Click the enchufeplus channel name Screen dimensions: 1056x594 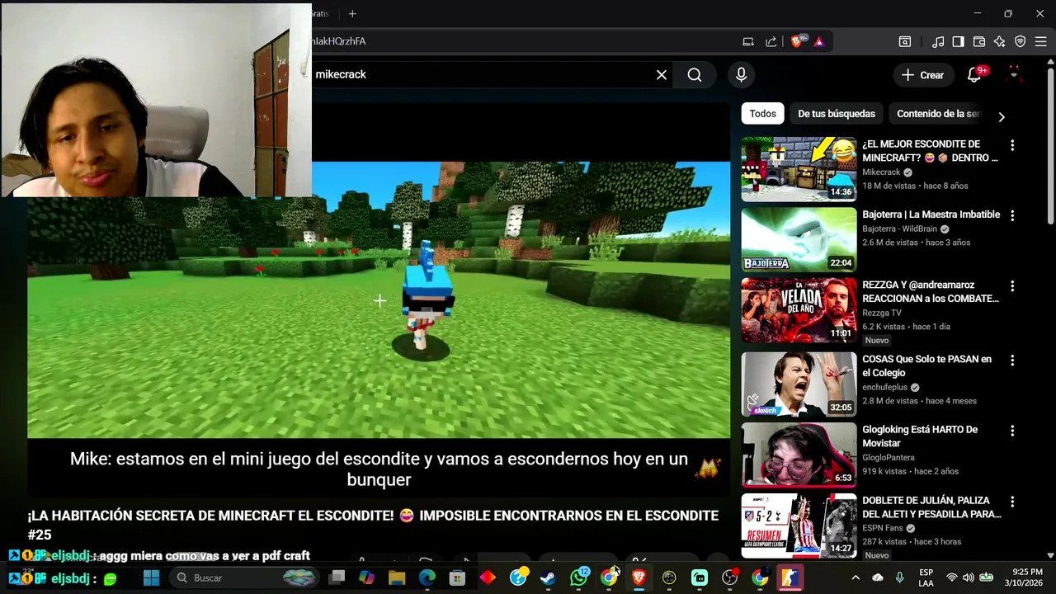pyautogui.click(x=884, y=387)
